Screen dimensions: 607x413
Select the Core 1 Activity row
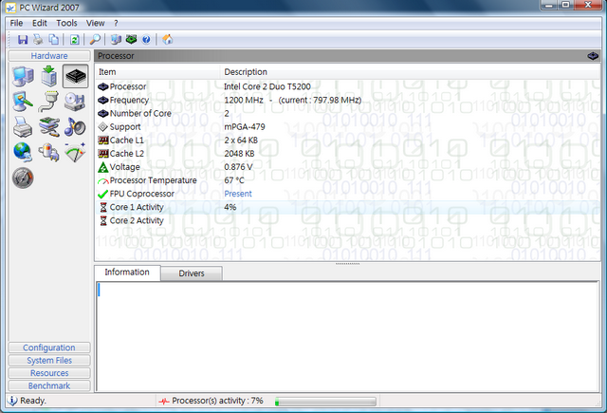click(347, 207)
